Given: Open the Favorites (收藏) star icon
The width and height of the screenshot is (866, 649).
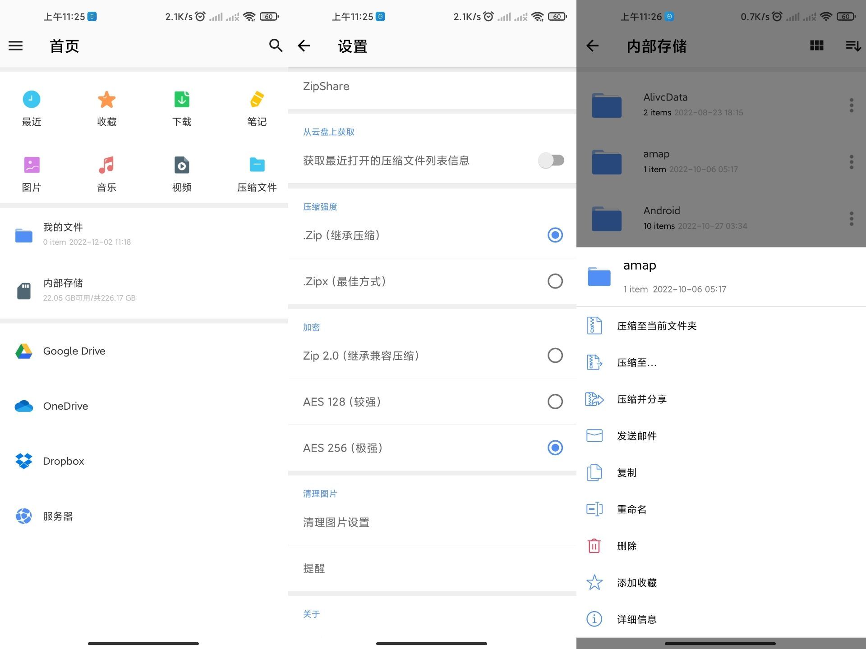Looking at the screenshot, I should [x=107, y=99].
